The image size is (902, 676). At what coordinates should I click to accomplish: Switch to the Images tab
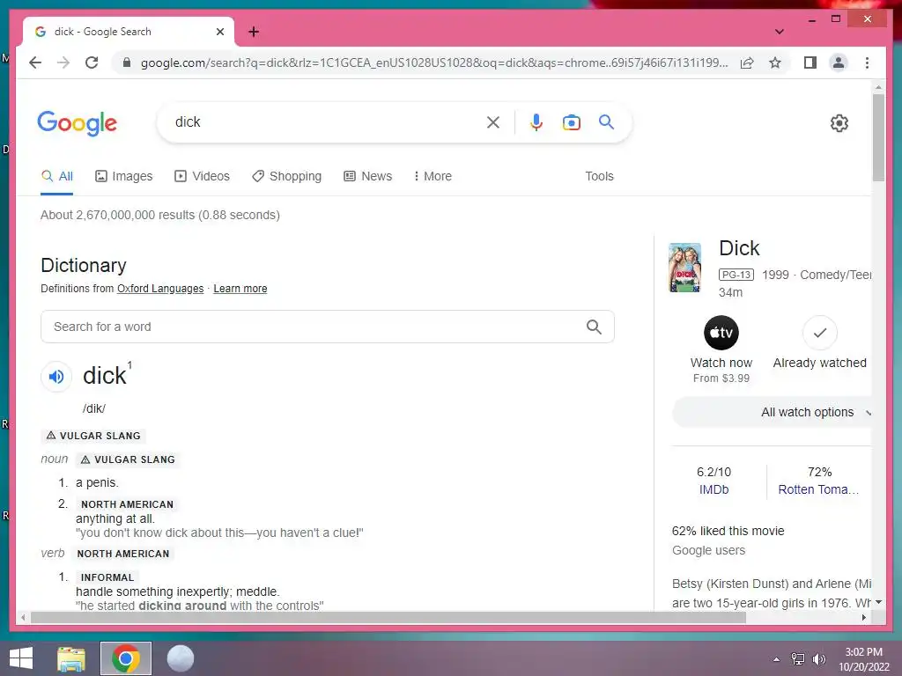click(x=123, y=176)
